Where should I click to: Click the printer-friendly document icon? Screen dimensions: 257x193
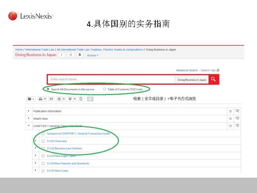[81, 99]
